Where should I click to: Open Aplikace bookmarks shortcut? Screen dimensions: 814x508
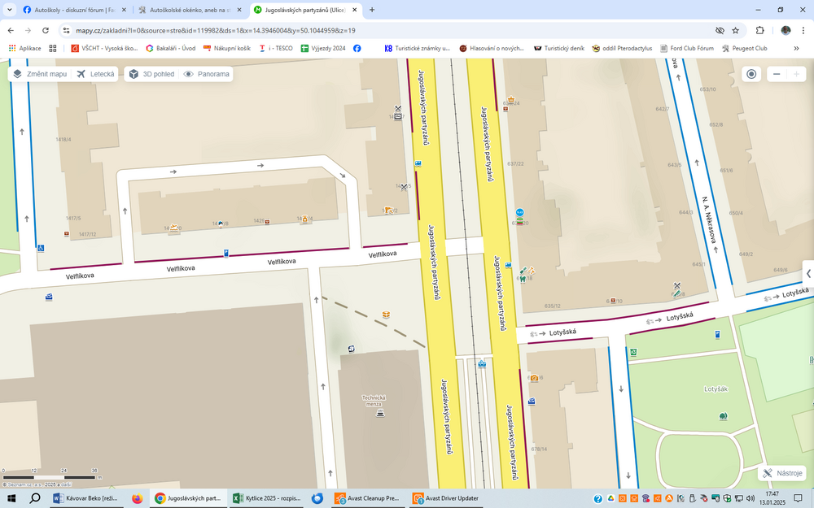tap(24, 48)
